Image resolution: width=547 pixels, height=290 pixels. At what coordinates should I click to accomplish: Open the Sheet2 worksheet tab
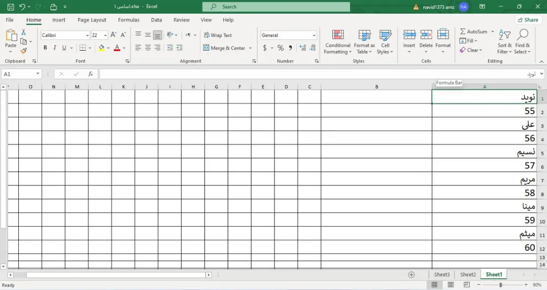coord(468,275)
